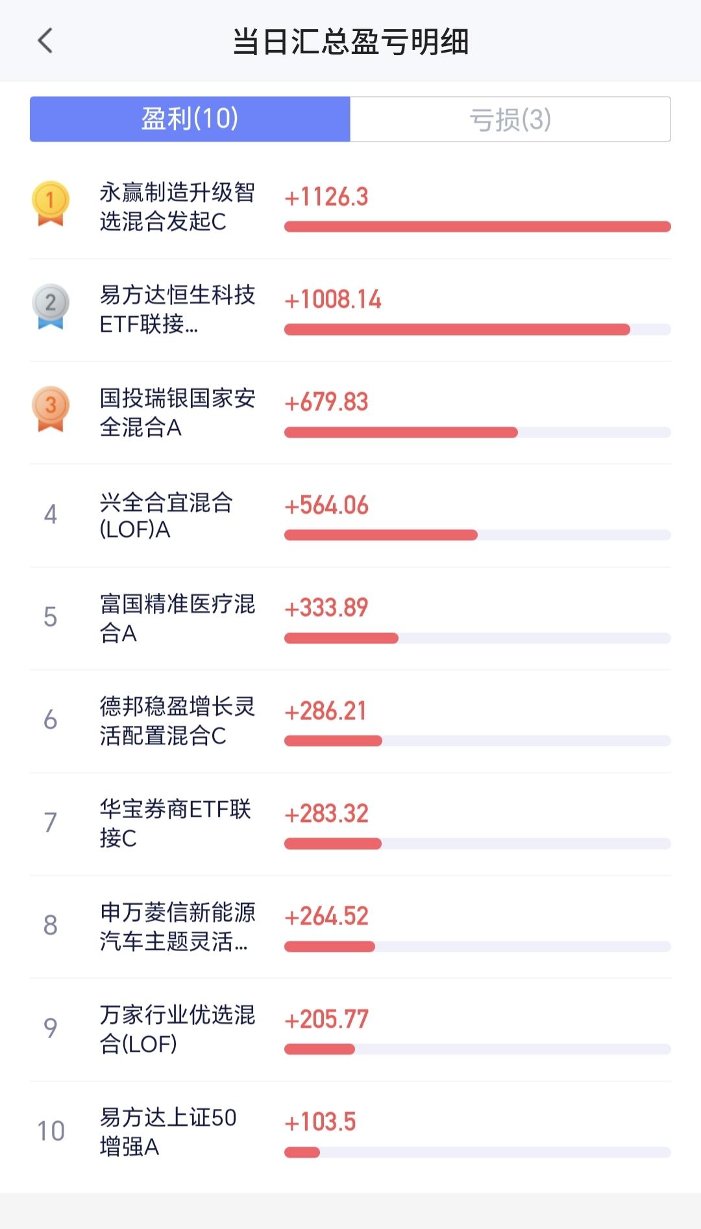Open 德邦稳盈增长灵活配置混合C entry
The height and width of the screenshot is (1229, 701).
[x=350, y=721]
